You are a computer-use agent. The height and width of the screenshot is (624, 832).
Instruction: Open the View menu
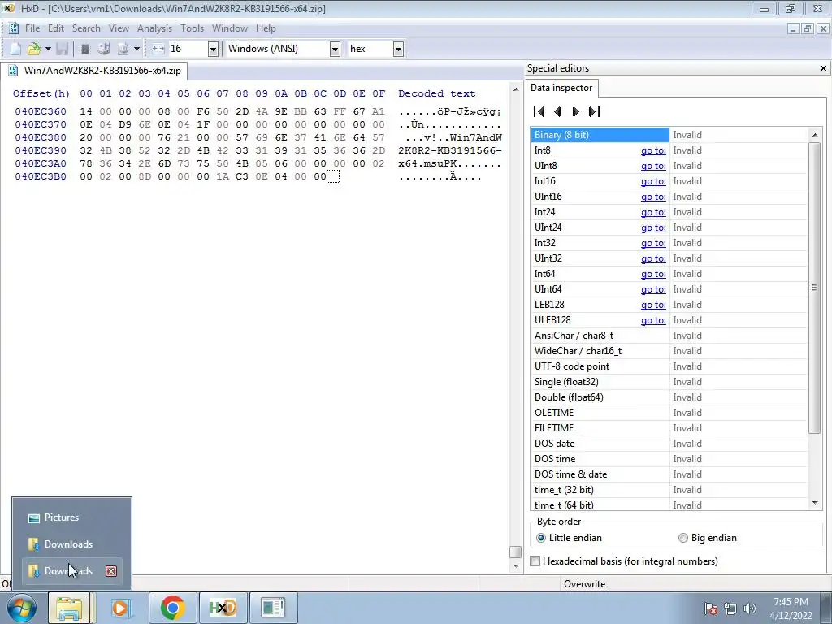click(x=119, y=28)
